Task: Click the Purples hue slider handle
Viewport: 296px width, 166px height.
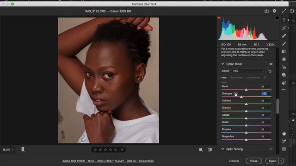Action: tap(246, 133)
